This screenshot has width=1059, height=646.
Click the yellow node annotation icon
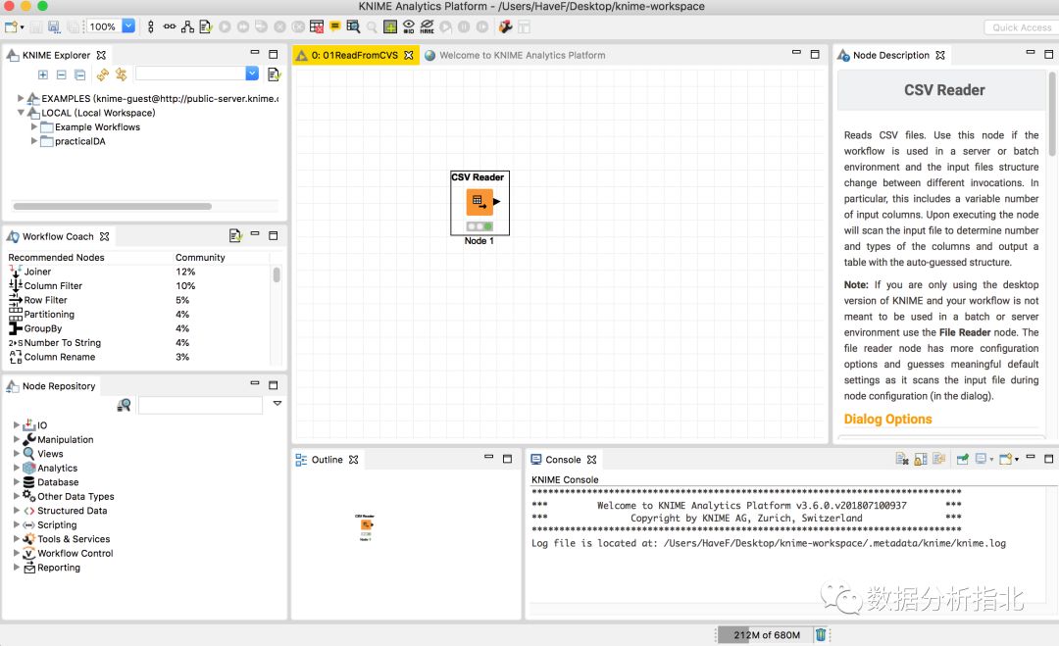pos(335,27)
